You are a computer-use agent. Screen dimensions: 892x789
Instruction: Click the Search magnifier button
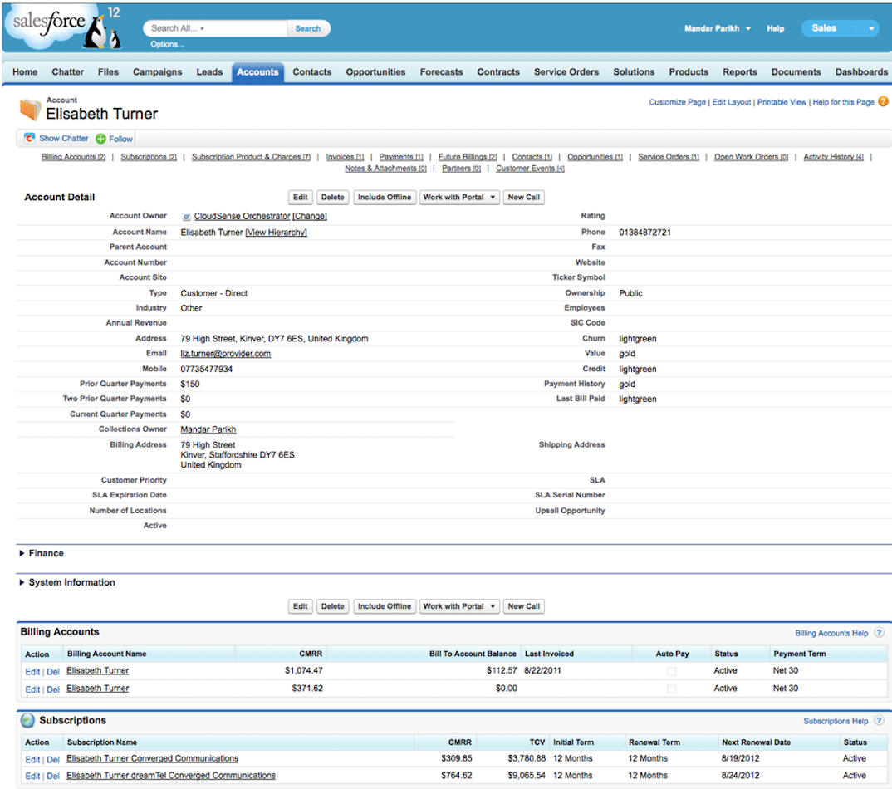point(307,27)
